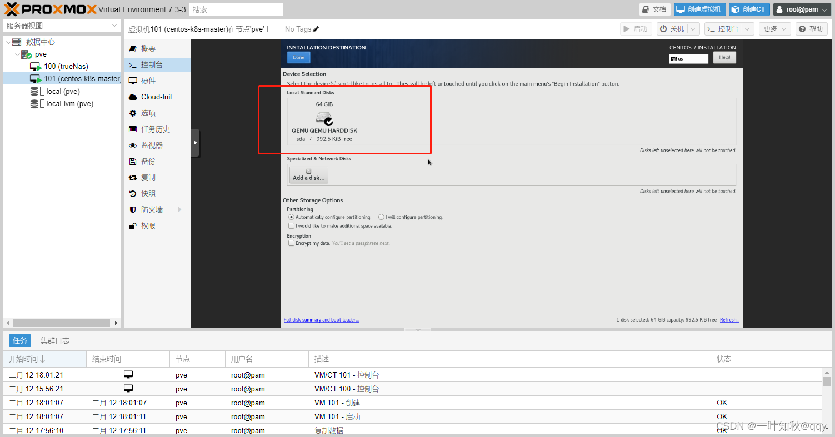The width and height of the screenshot is (835, 437).
Task: Select local-lvm (pve) storage in tree
Action: pos(69,103)
